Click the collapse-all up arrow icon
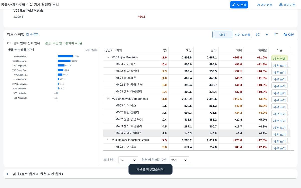 [276, 35]
